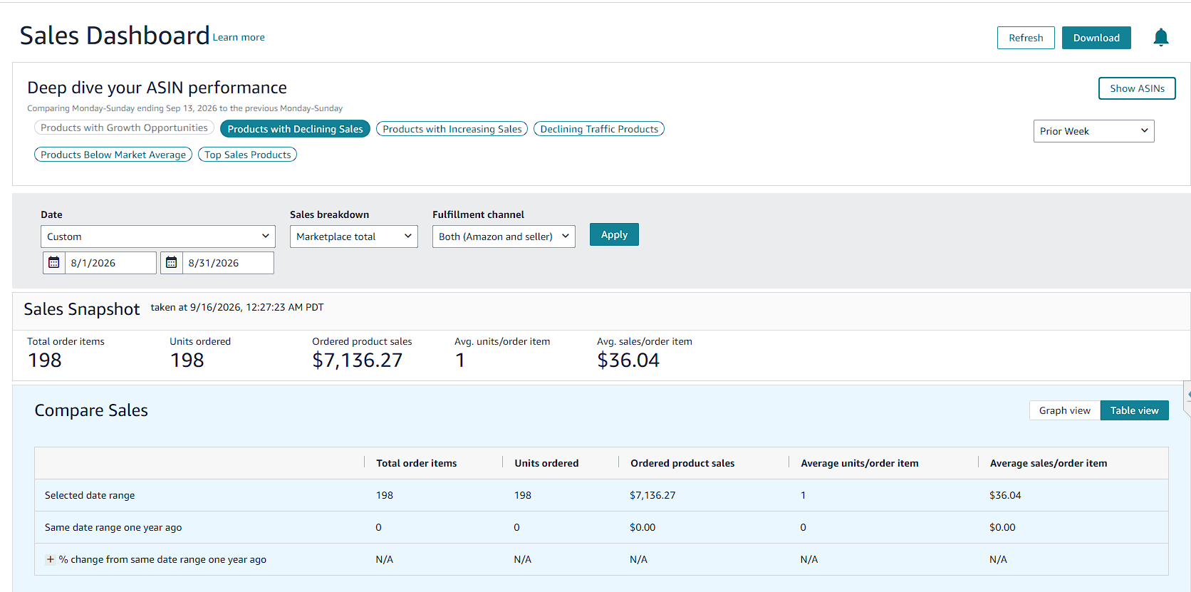Expand the % change from one year ago row
This screenshot has width=1191, height=592.
(50, 560)
